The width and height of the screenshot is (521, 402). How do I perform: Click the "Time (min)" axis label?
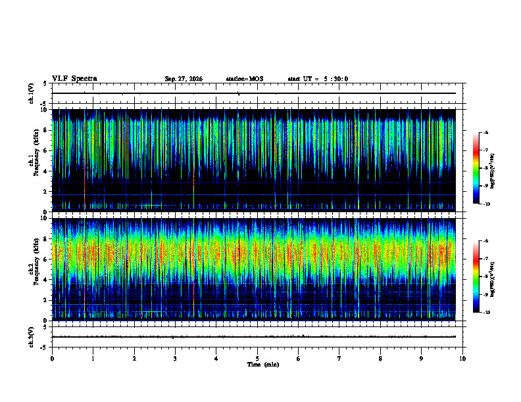(x=263, y=365)
